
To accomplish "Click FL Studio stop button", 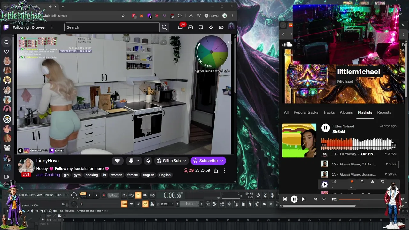I will pyautogui.click(x=96, y=195).
